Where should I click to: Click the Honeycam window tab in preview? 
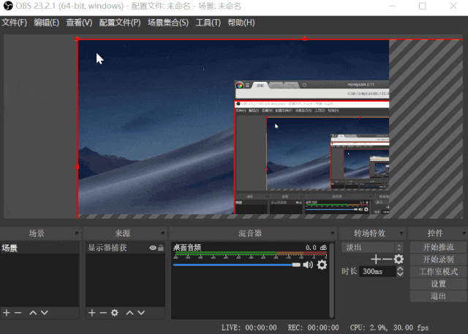coord(260,86)
